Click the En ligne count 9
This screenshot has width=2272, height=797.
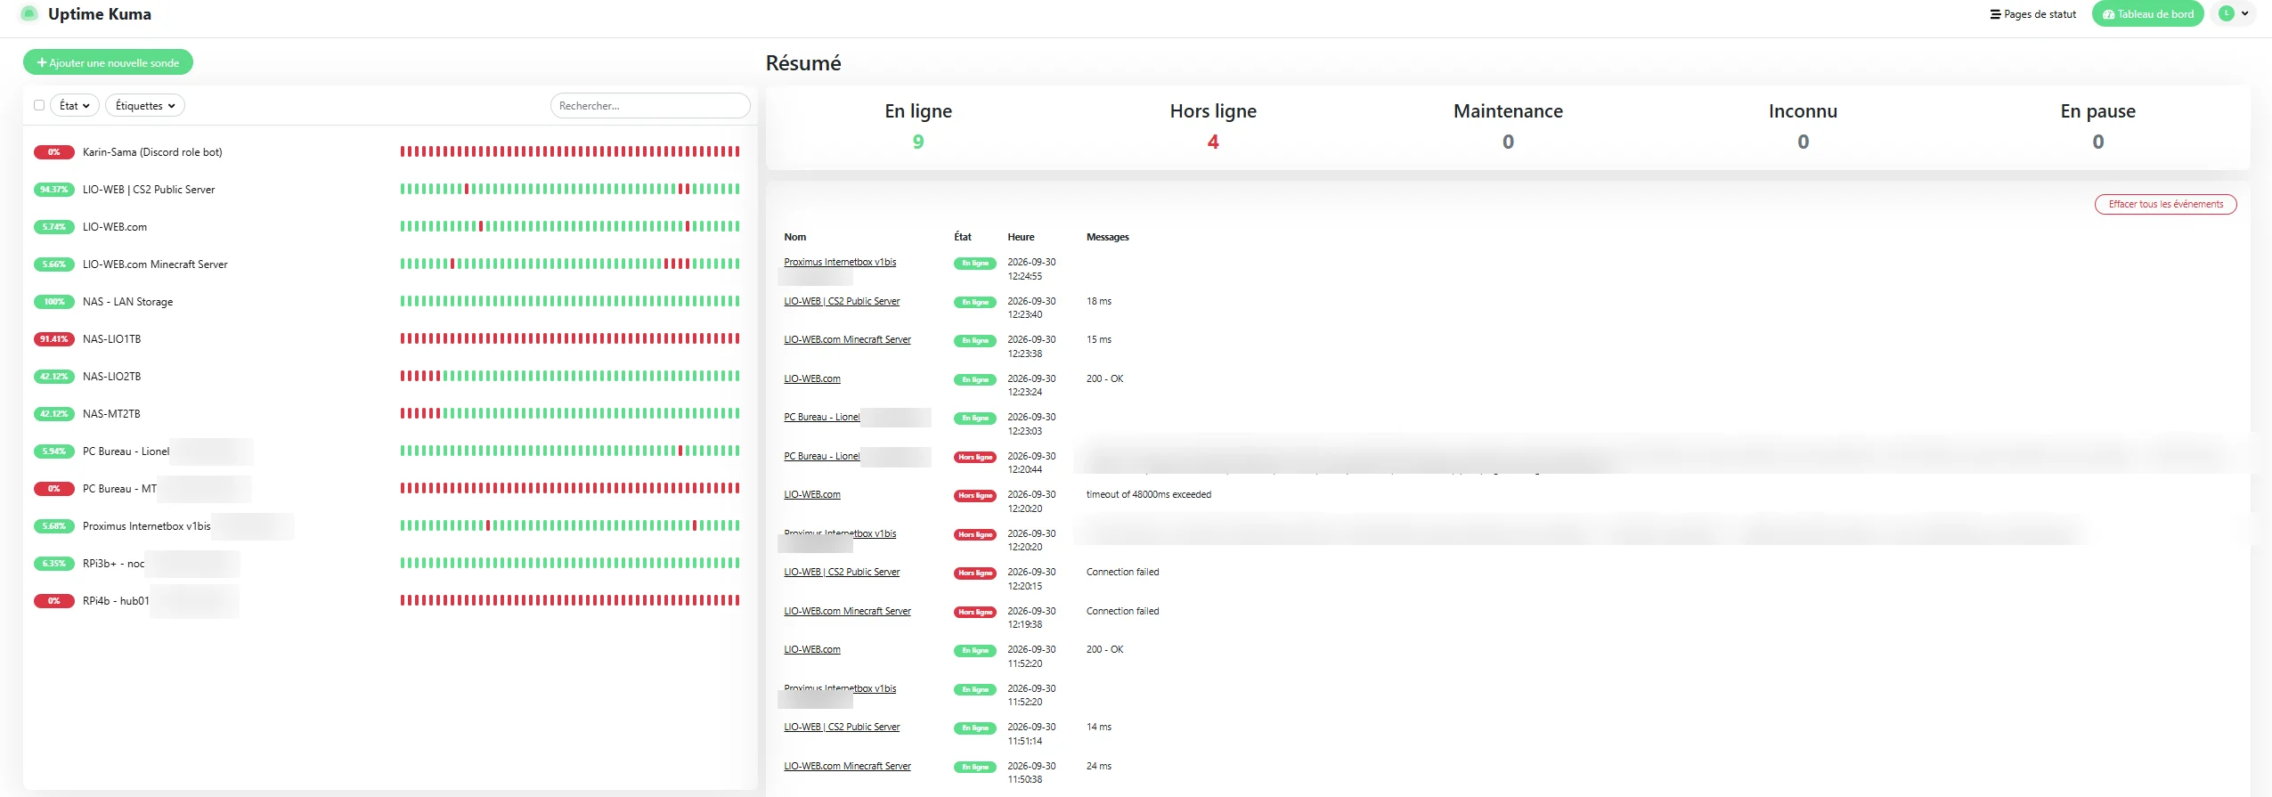pos(918,142)
